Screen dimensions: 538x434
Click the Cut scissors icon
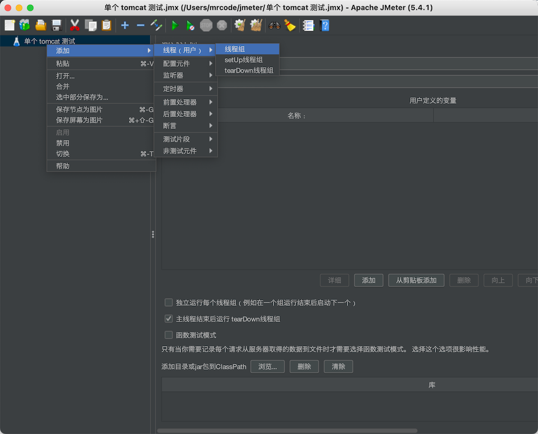click(x=75, y=25)
